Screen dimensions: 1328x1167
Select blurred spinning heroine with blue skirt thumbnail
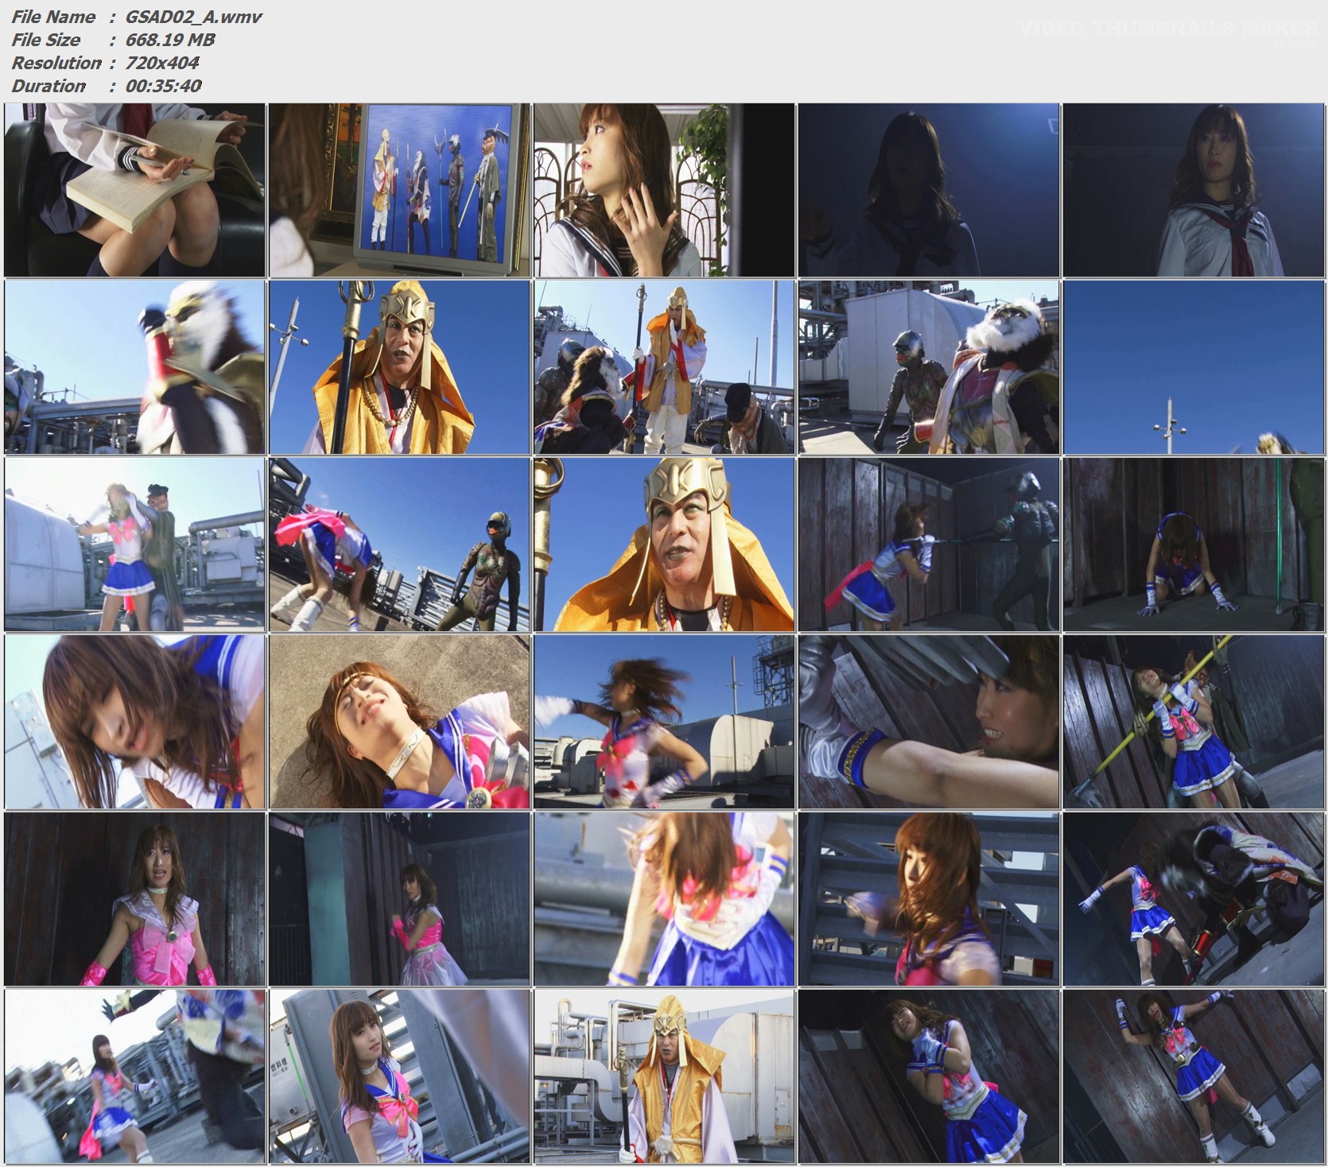(x=664, y=899)
